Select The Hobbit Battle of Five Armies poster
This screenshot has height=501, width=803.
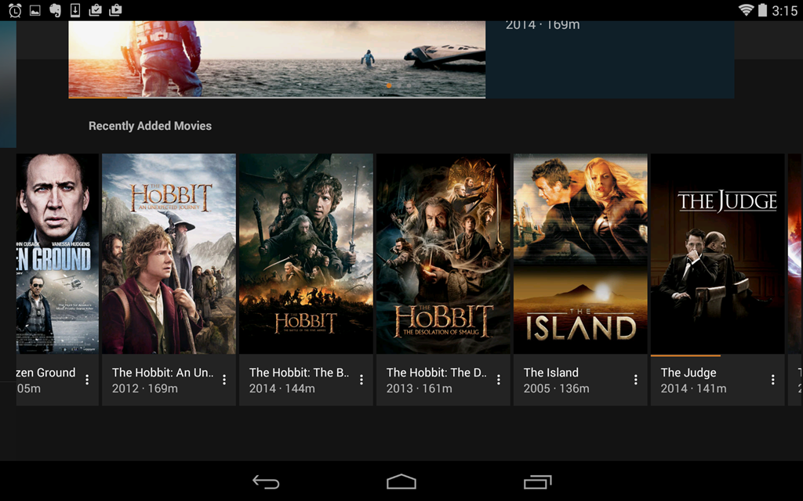tap(306, 253)
